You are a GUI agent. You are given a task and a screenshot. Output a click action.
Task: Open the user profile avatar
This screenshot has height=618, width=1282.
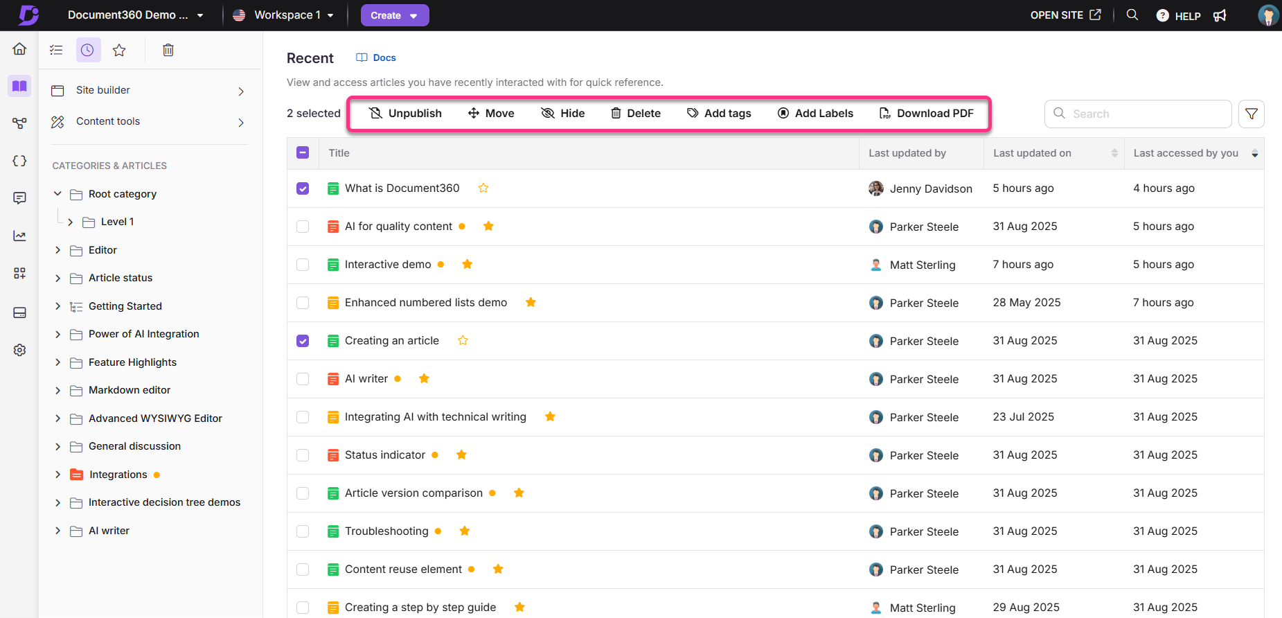coord(1268,15)
